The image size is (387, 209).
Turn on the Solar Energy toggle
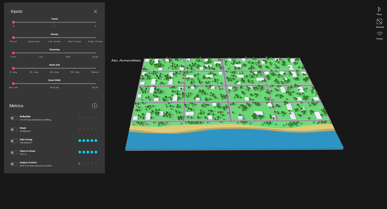[x=14, y=141]
